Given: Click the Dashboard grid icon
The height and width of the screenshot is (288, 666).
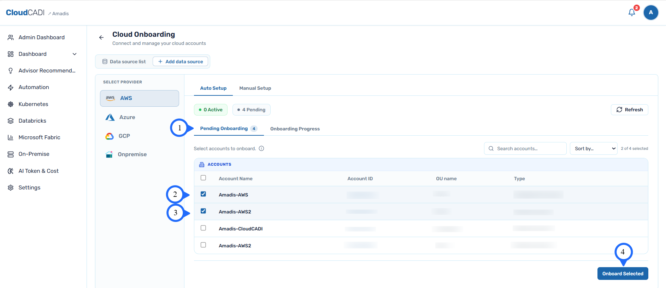Looking at the screenshot, I should tap(11, 54).
